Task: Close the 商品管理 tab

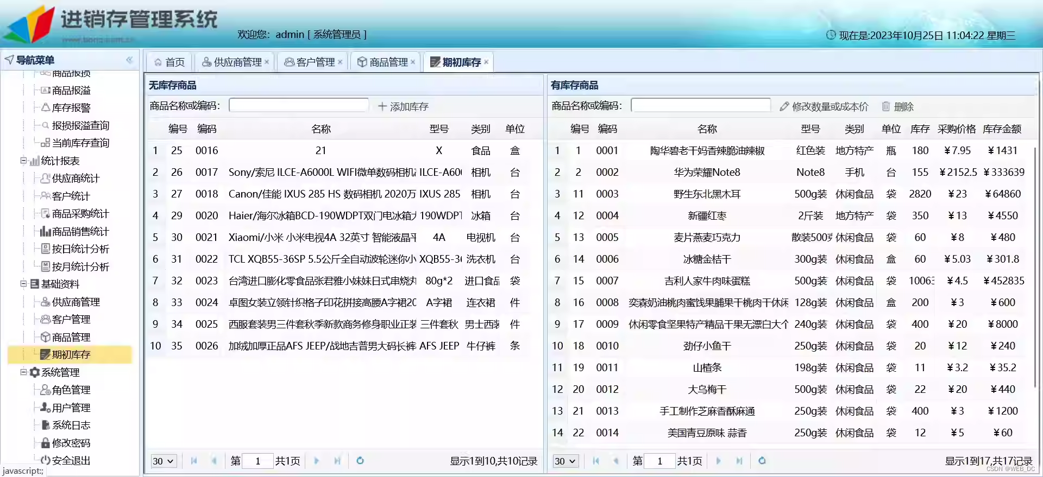Action: pos(413,62)
